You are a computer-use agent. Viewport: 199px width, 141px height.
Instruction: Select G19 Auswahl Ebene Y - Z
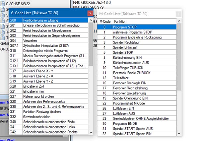click(48, 81)
